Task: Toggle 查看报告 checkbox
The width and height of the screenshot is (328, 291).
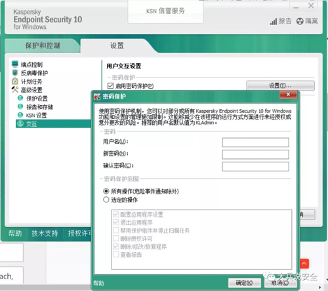Action: click(116, 254)
